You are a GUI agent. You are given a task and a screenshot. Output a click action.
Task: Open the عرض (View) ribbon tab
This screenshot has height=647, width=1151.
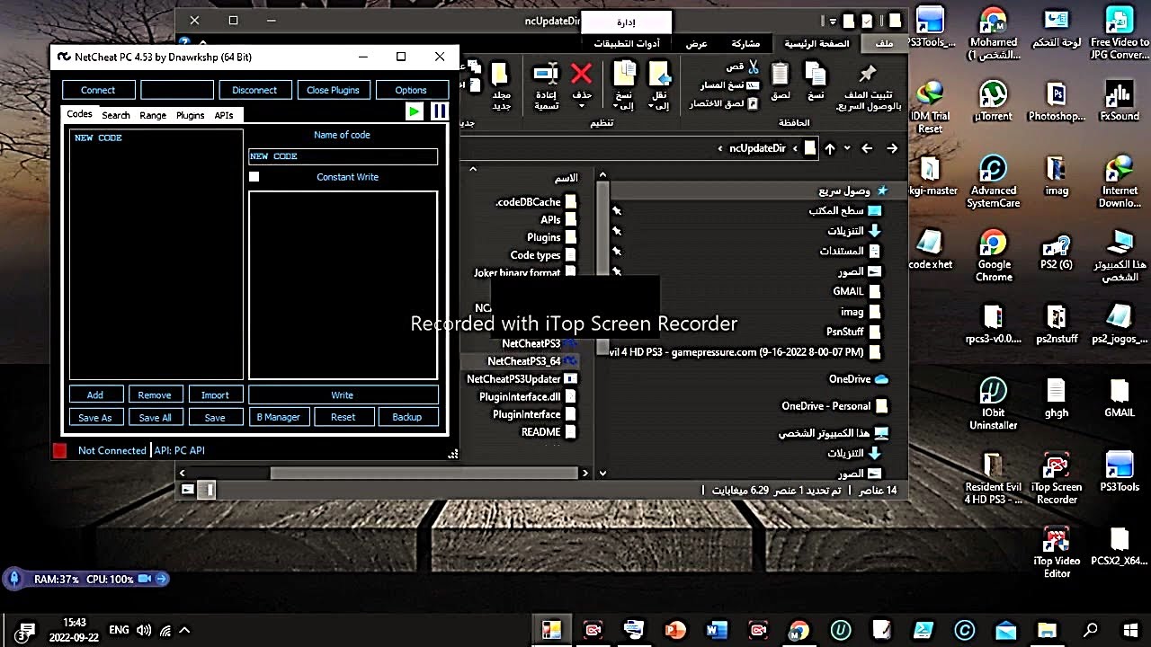[697, 43]
